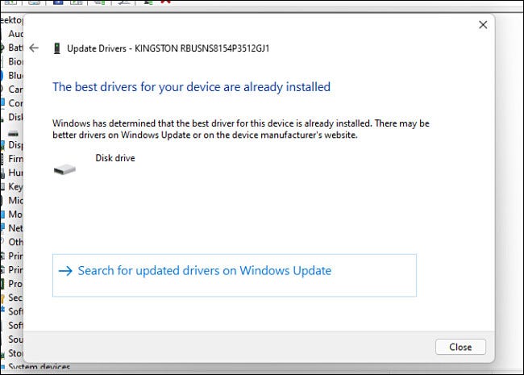This screenshot has width=524, height=375.
Task: Select the "Key" keyboards category in Device Manager
Action: [15, 186]
